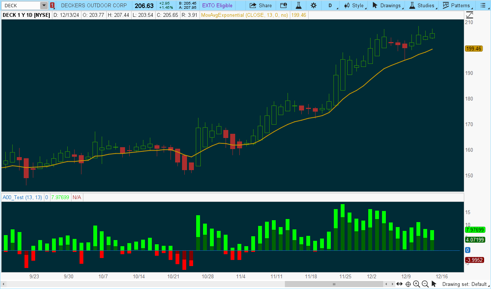Click the expand/compress time axis icon
Image resolution: width=491 pixels, height=289 pixels.
tap(400, 284)
